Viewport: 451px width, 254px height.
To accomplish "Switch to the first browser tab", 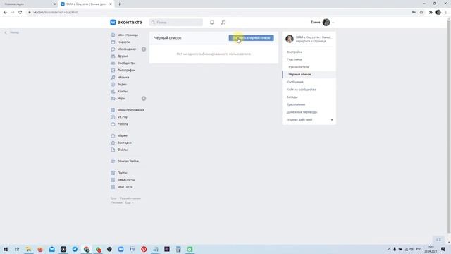I will coord(28,4).
